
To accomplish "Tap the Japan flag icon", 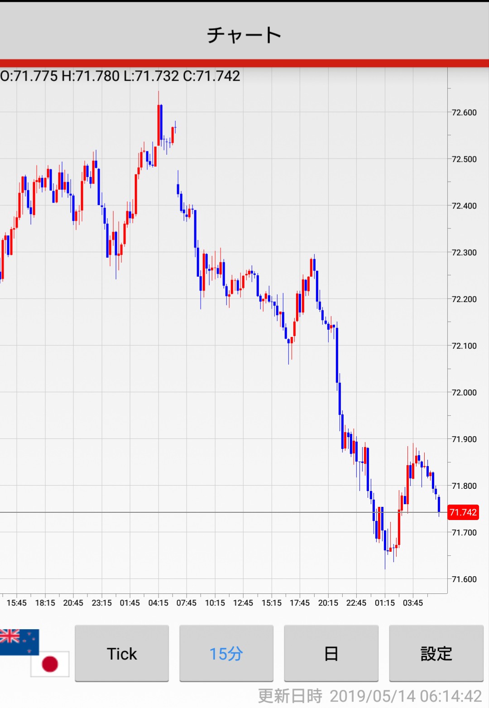I will tap(50, 664).
